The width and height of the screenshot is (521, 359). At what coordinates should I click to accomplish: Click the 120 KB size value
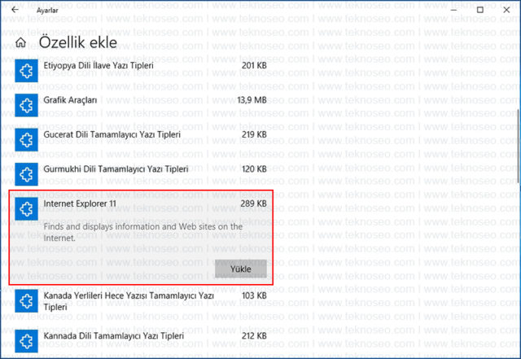point(254,169)
